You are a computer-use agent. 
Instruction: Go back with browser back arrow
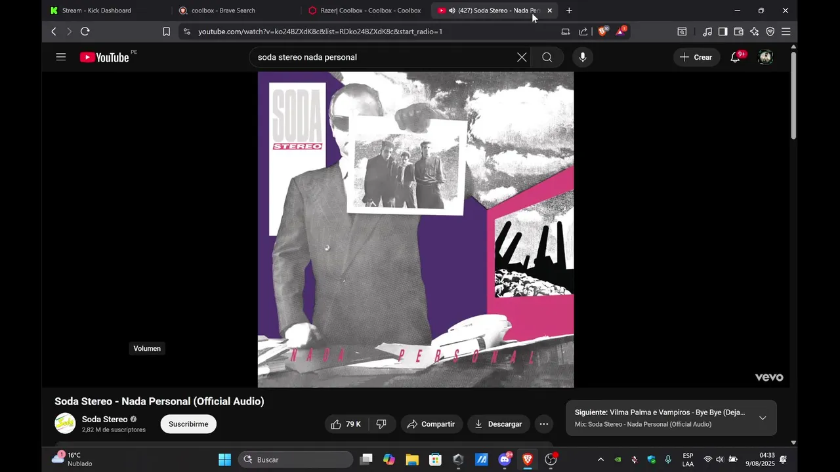[x=54, y=31]
